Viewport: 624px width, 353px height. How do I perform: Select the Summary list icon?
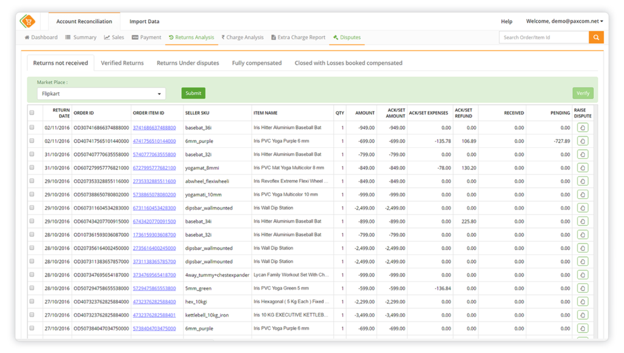(68, 37)
